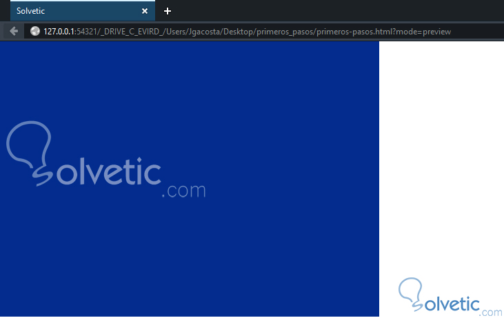504x318 pixels.
Task: Close the Solvetic tab
Action: coord(145,11)
